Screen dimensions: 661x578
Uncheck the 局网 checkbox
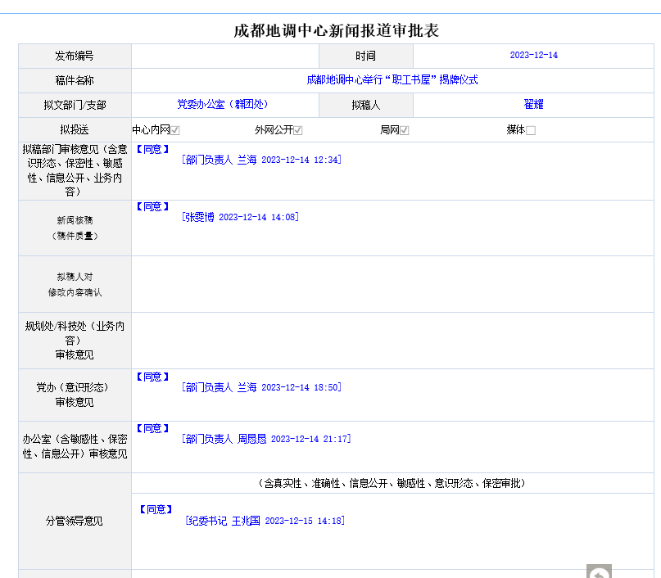coord(405,130)
